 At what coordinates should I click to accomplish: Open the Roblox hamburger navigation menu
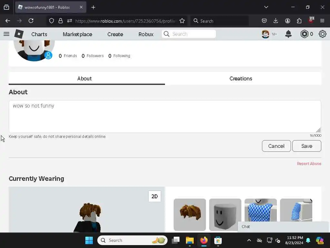[x=6, y=34]
